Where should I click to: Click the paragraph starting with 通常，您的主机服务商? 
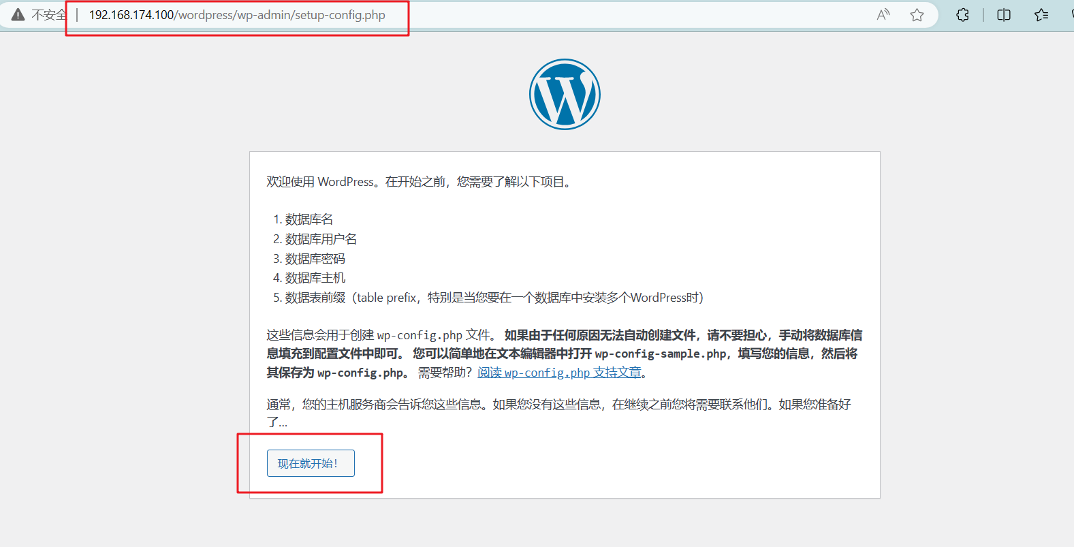click(x=559, y=413)
